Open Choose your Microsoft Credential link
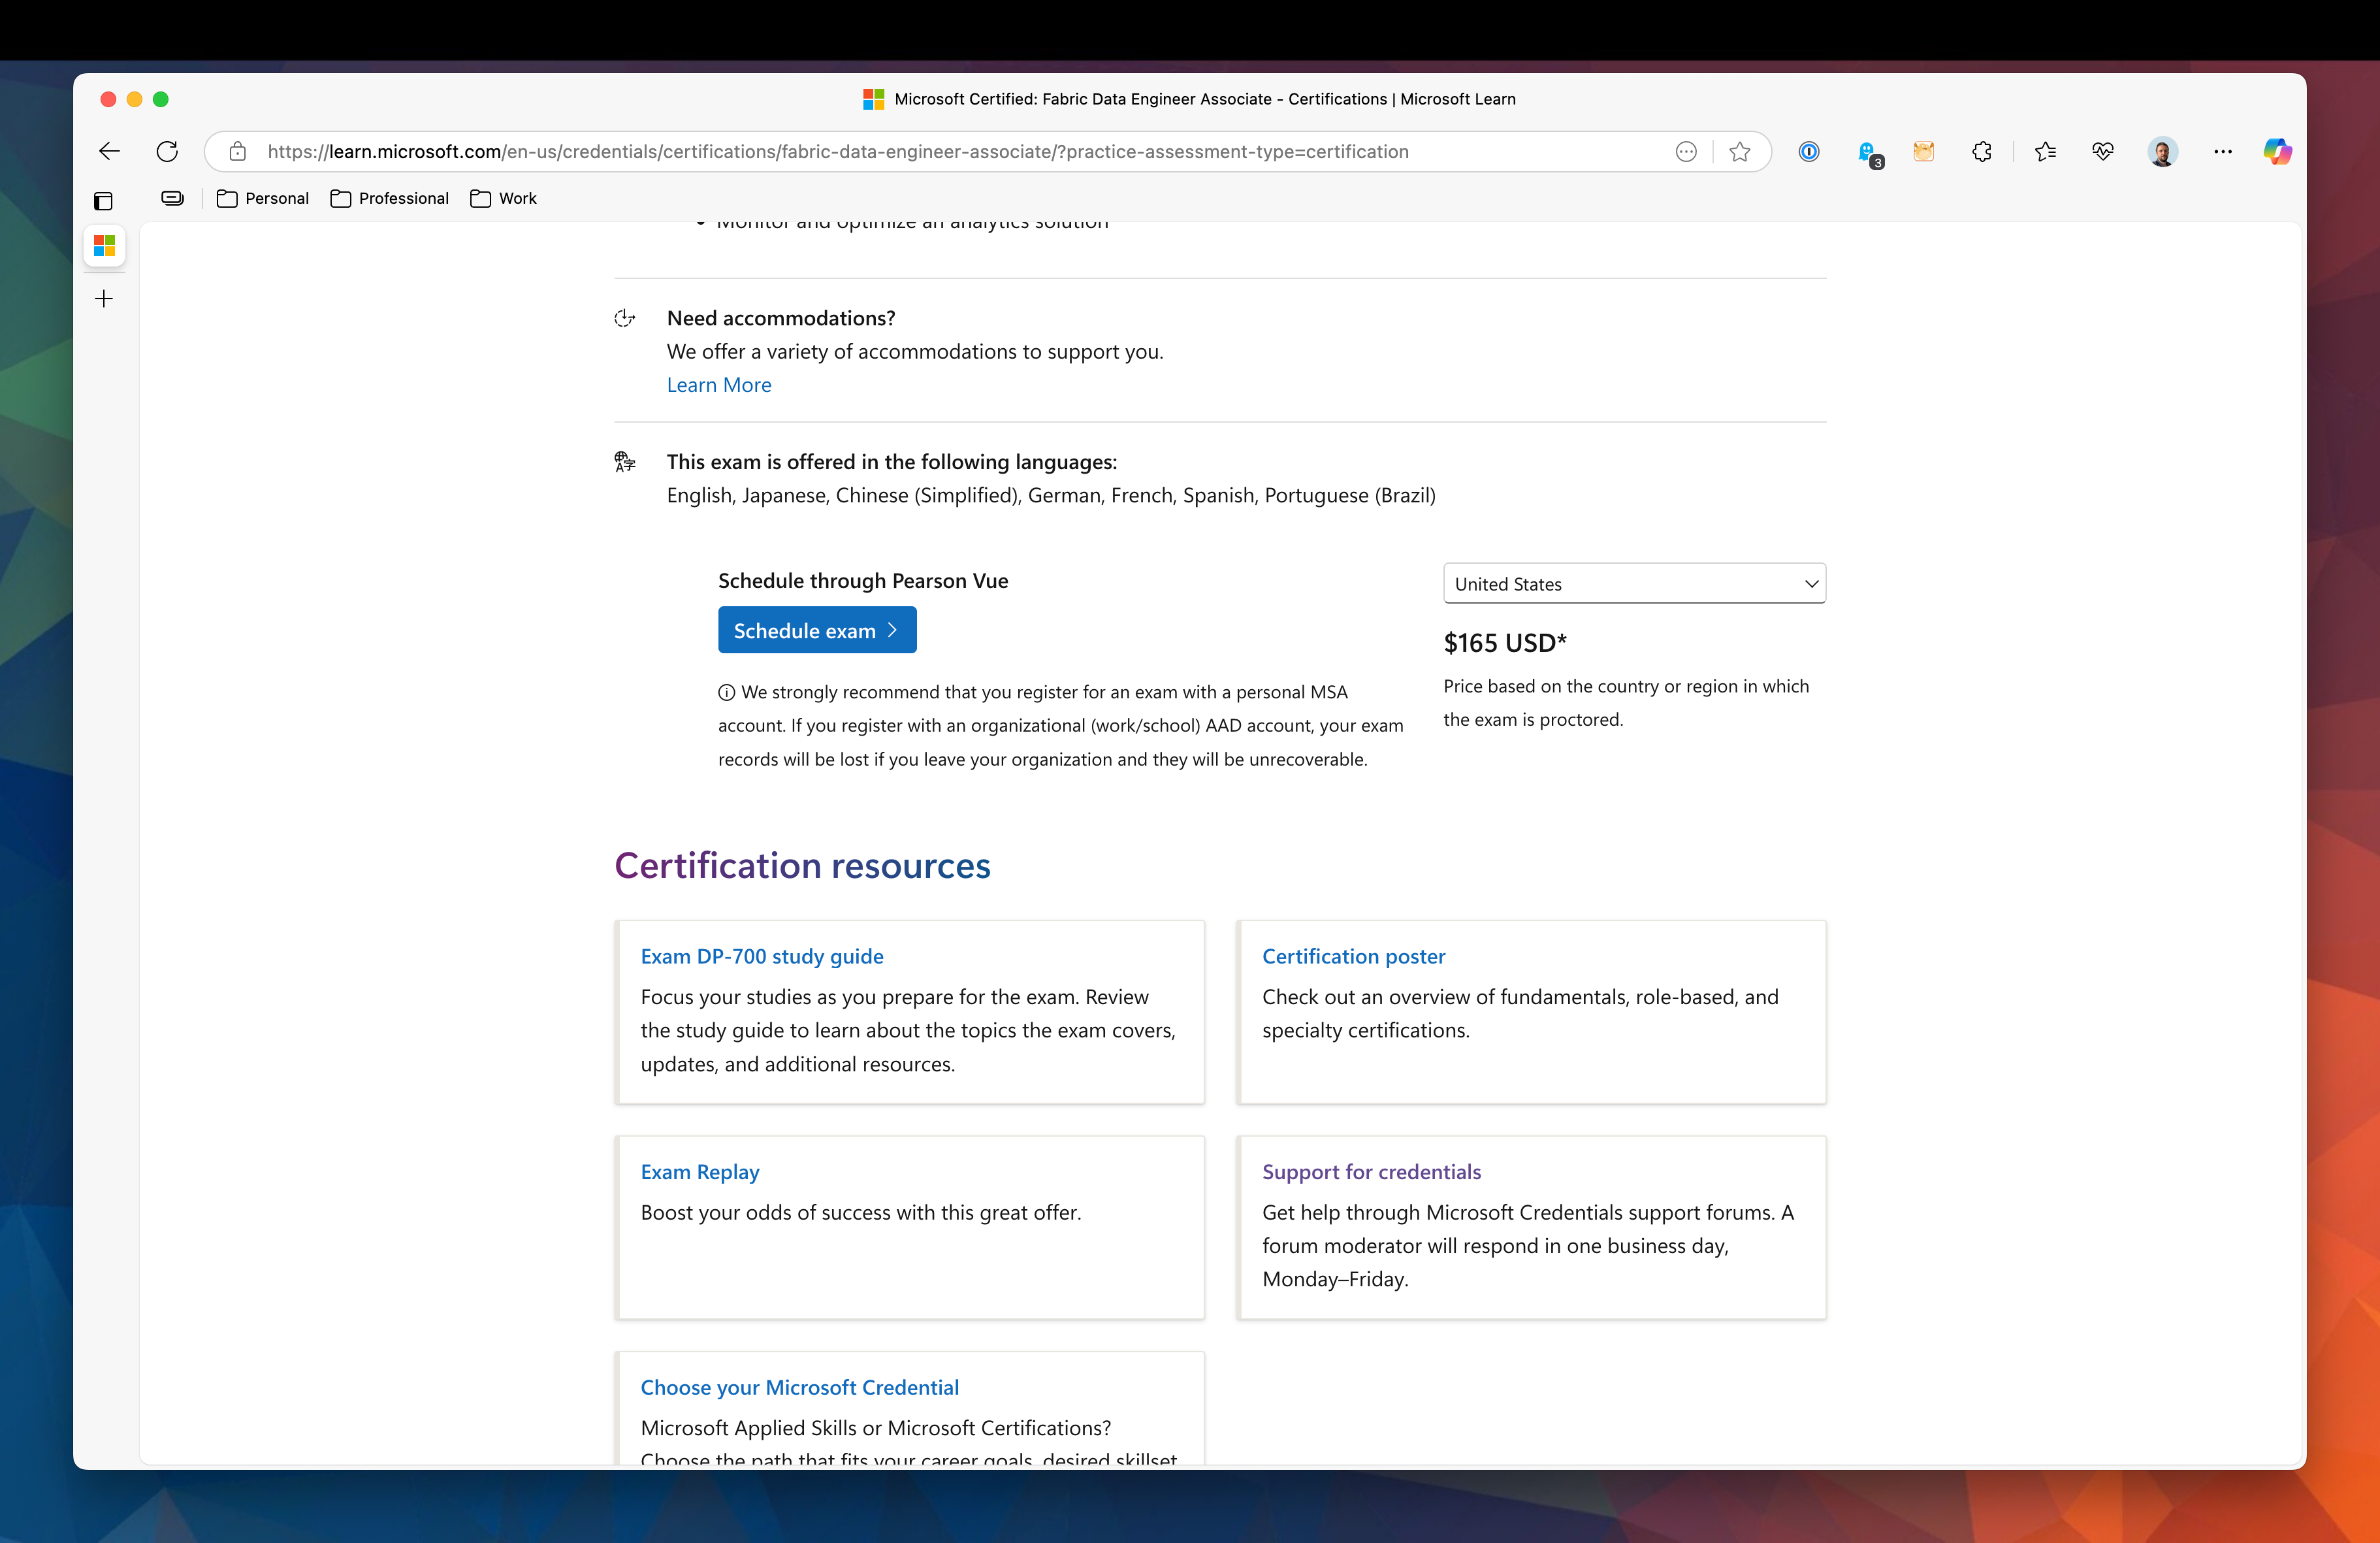The image size is (2380, 1543). coord(800,1387)
